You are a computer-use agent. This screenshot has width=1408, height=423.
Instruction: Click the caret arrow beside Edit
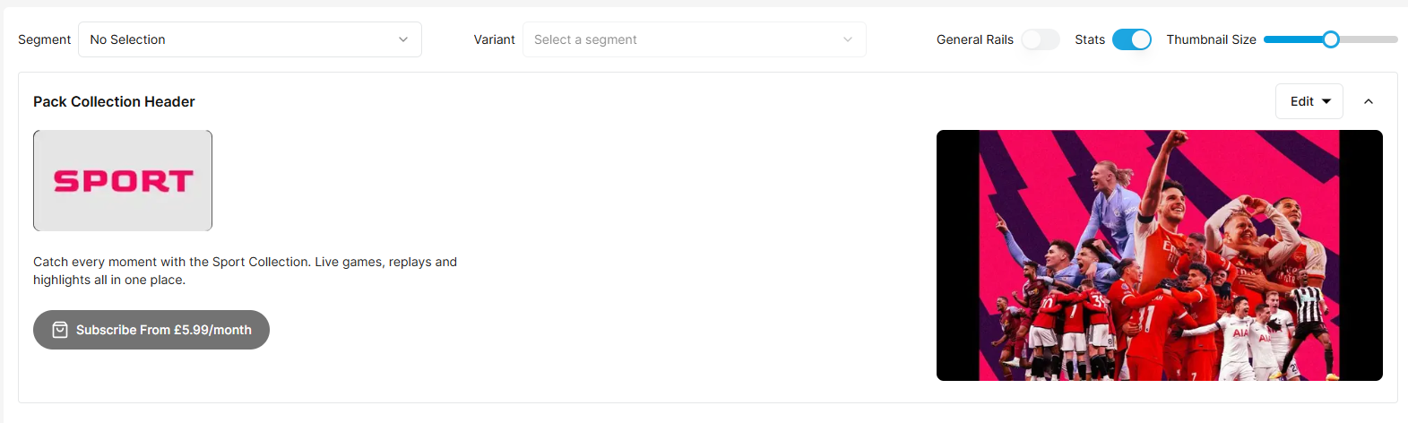click(x=1326, y=101)
